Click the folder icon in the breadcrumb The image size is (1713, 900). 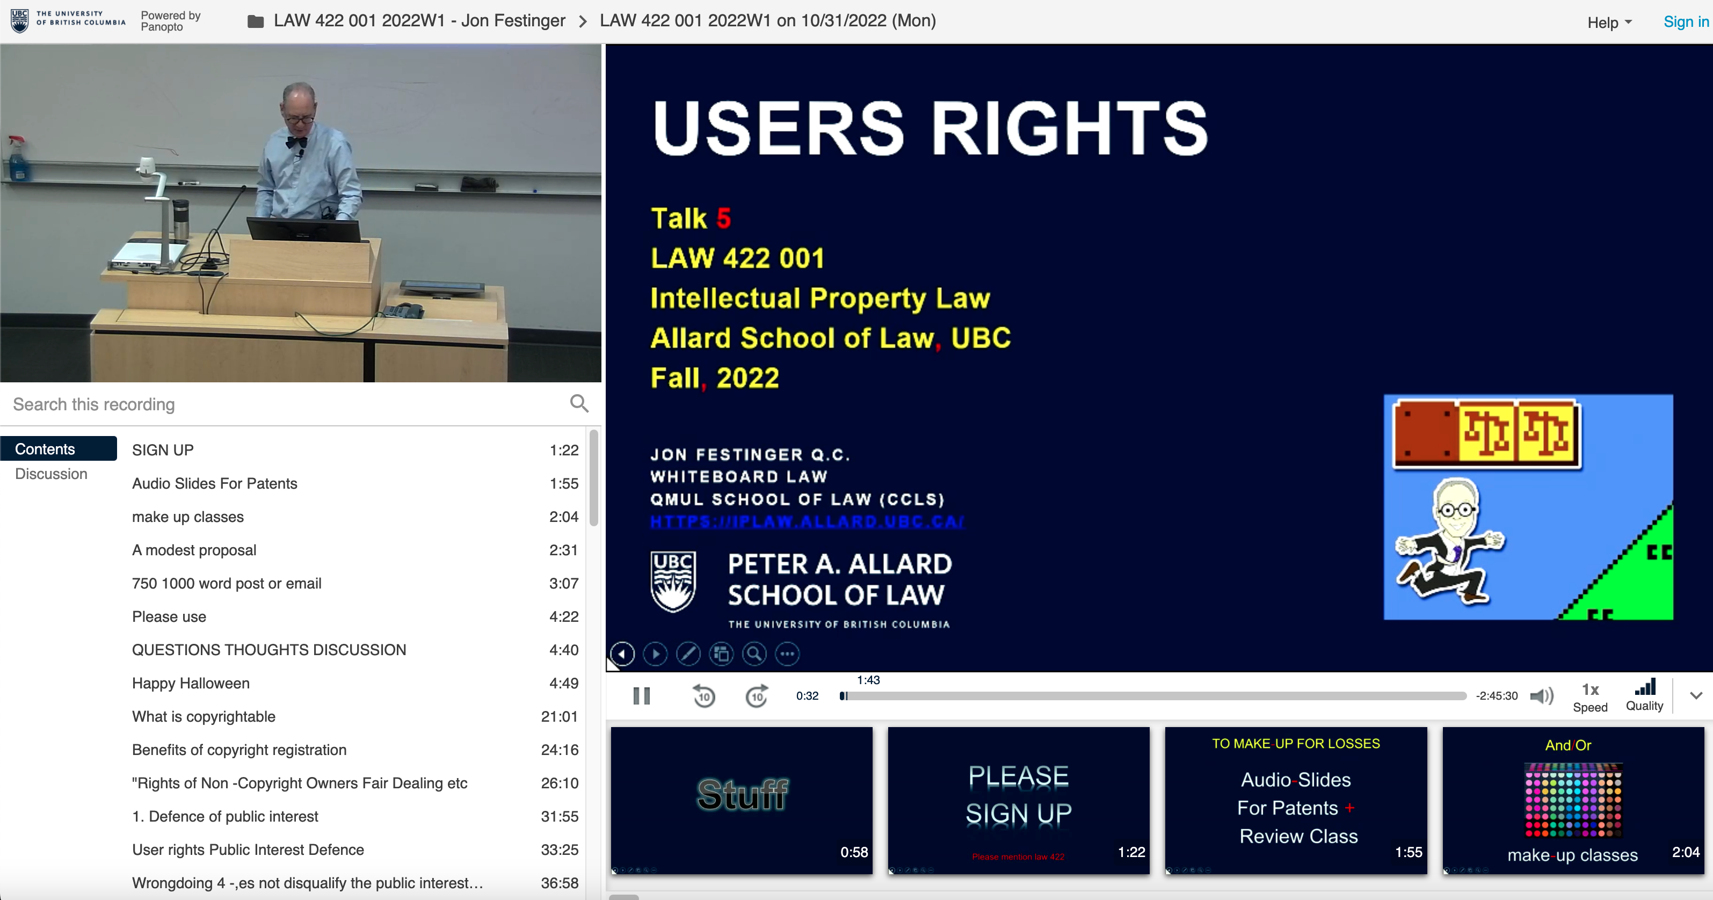pos(256,22)
